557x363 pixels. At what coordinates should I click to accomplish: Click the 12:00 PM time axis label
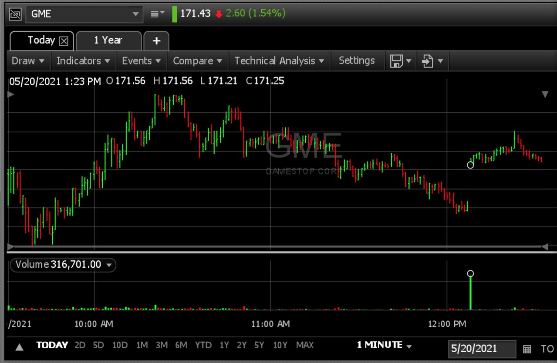pyautogui.click(x=447, y=324)
